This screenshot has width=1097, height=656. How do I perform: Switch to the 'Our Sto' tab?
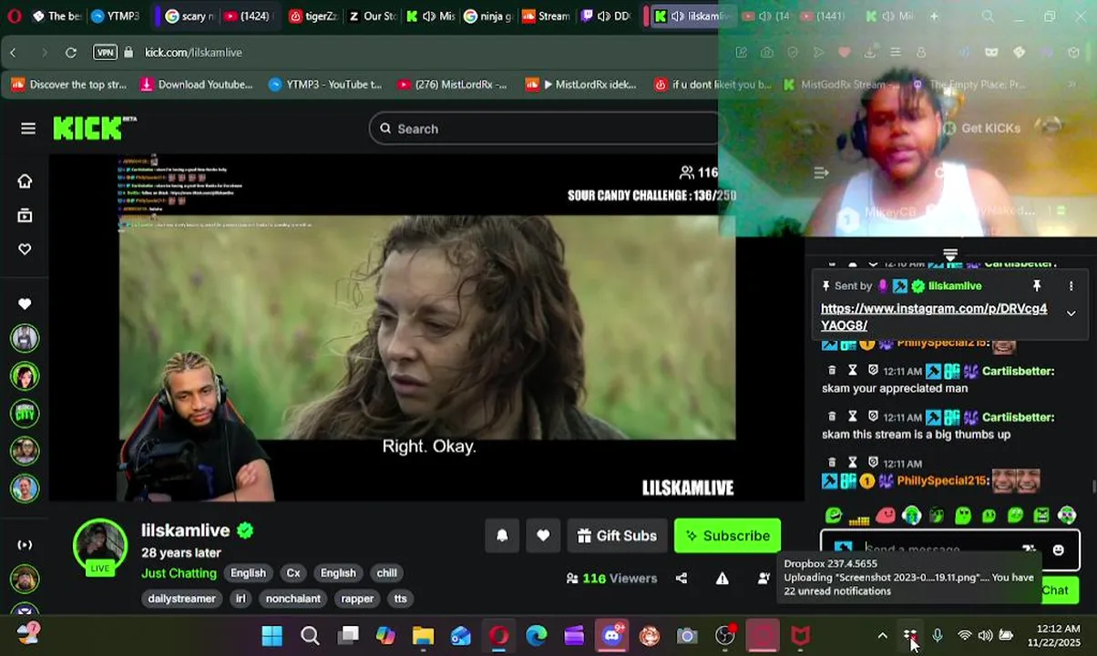373,16
